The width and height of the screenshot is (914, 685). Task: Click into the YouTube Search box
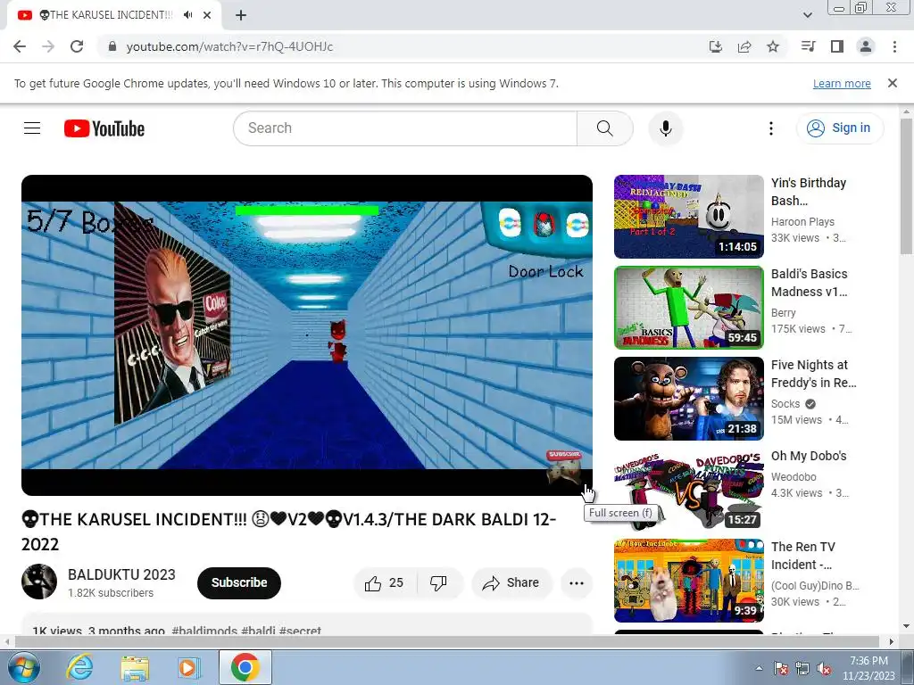405,128
